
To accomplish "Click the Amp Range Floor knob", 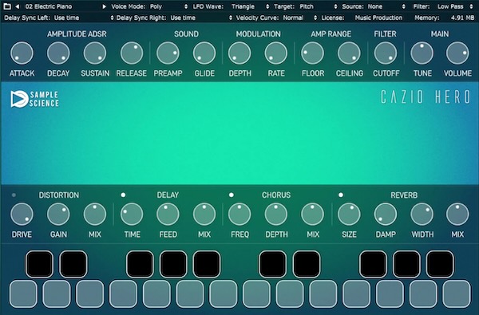I will [312, 53].
